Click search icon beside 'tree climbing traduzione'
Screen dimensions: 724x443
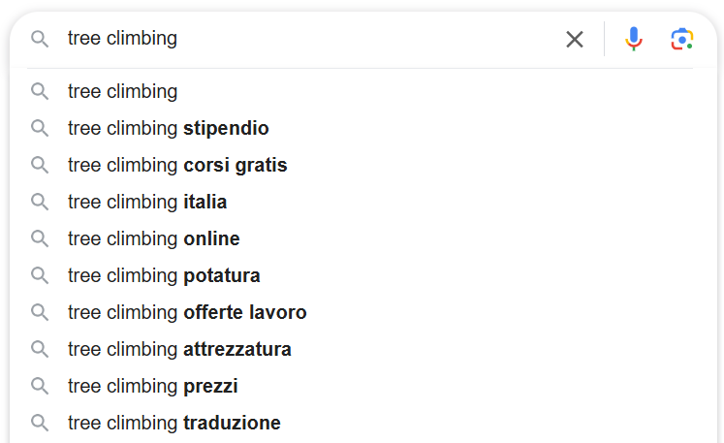(40, 423)
